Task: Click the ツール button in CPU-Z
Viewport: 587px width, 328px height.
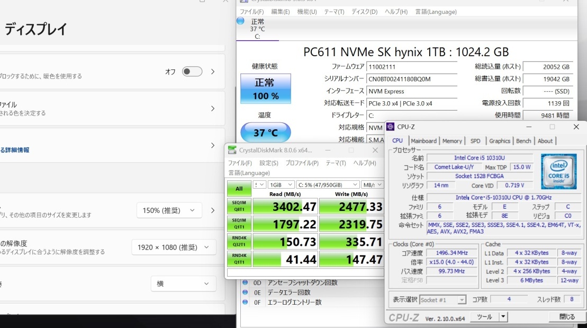Action: click(484, 317)
